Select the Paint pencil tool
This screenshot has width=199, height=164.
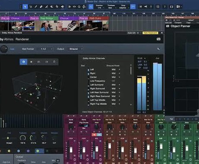36,6
